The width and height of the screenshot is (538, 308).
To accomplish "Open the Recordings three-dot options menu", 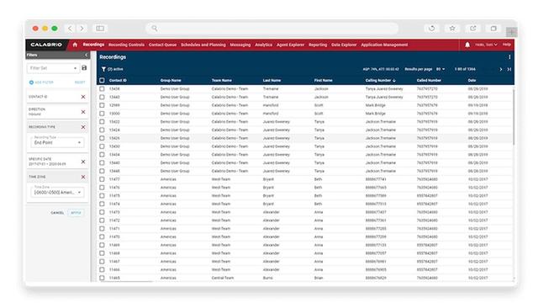I will 509,57.
